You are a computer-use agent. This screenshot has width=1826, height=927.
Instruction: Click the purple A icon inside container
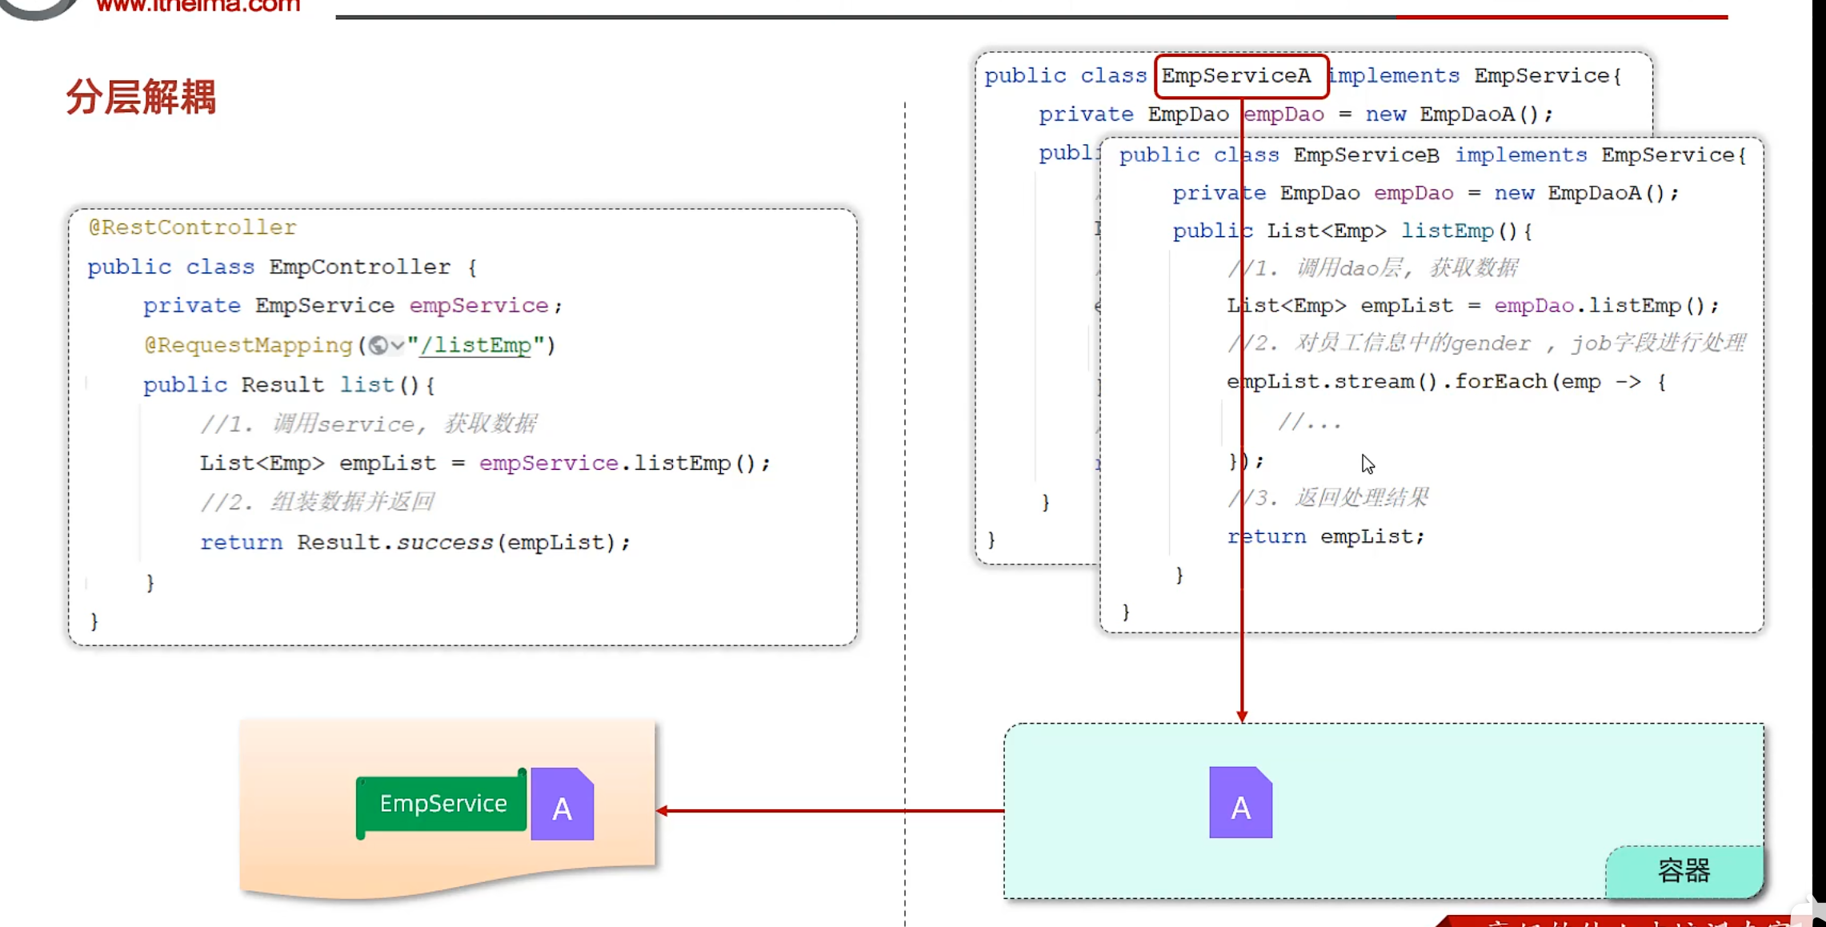pyautogui.click(x=1240, y=803)
